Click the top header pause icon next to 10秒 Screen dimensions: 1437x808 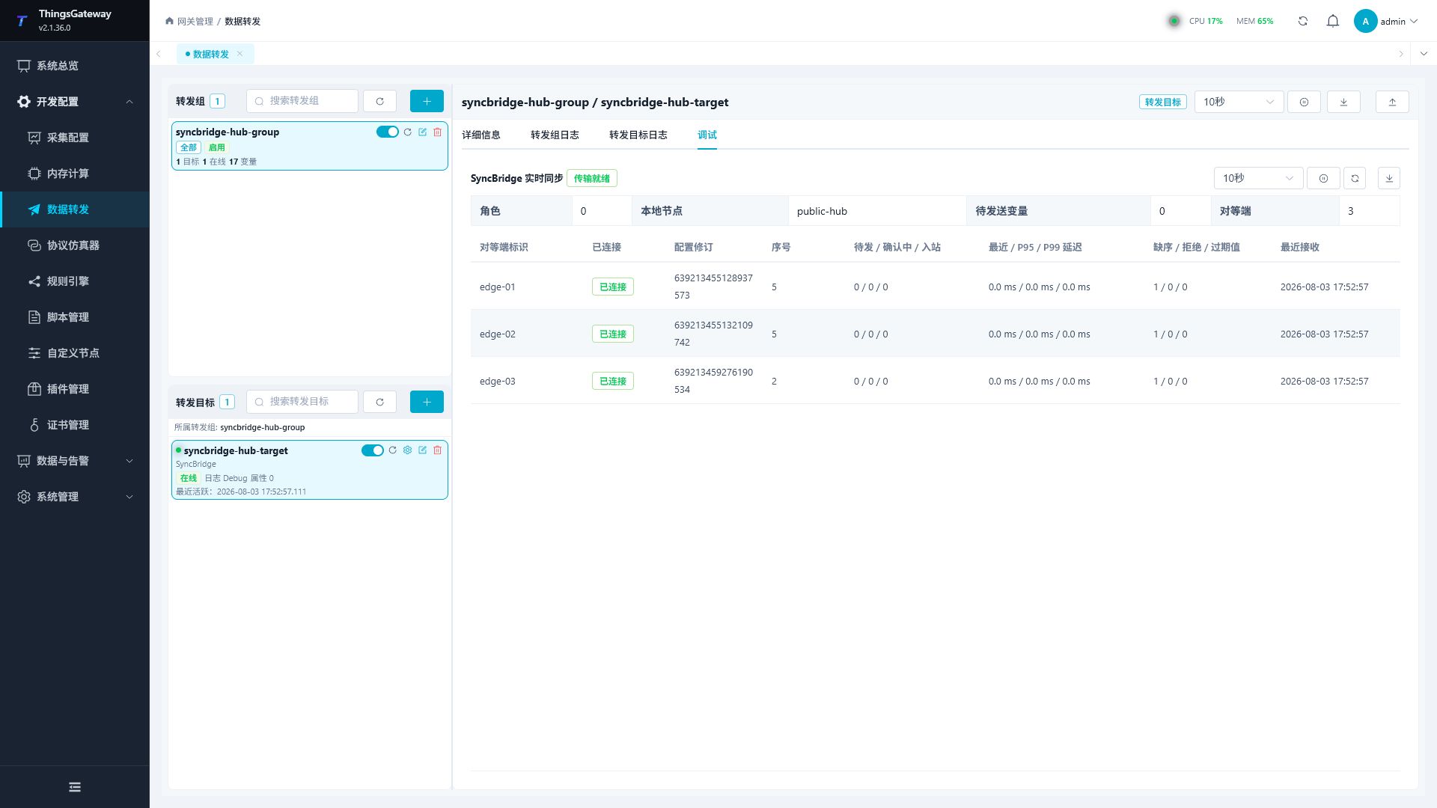1304,102
